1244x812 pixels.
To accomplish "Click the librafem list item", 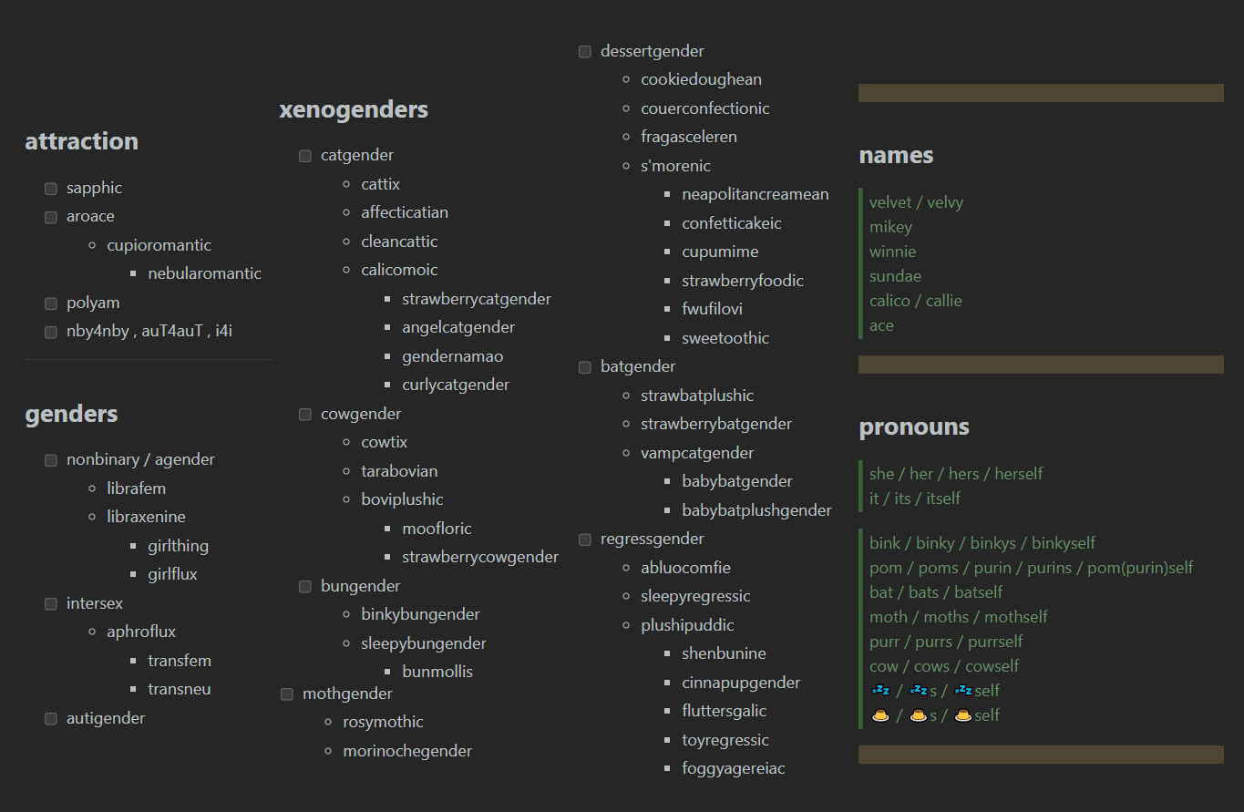I will click(136, 488).
